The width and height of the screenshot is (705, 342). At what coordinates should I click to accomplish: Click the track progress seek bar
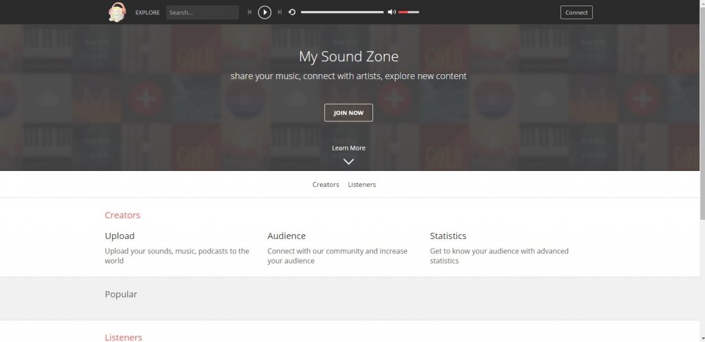coord(341,12)
